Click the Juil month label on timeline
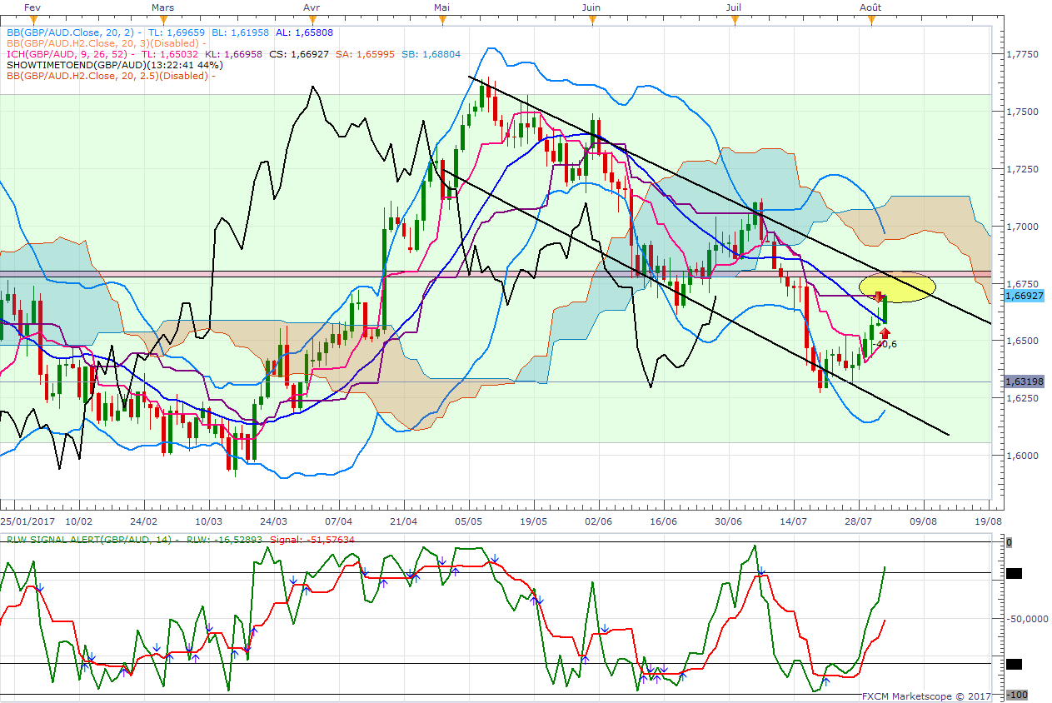Screen dimensions: 1052x703 pos(734,7)
